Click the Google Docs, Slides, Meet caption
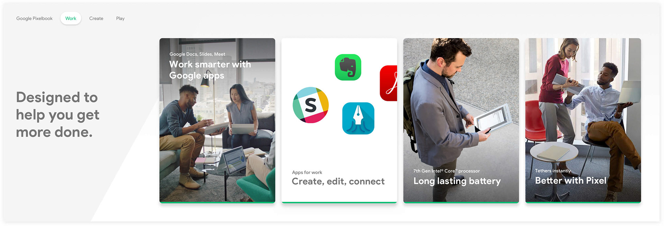 (x=197, y=54)
